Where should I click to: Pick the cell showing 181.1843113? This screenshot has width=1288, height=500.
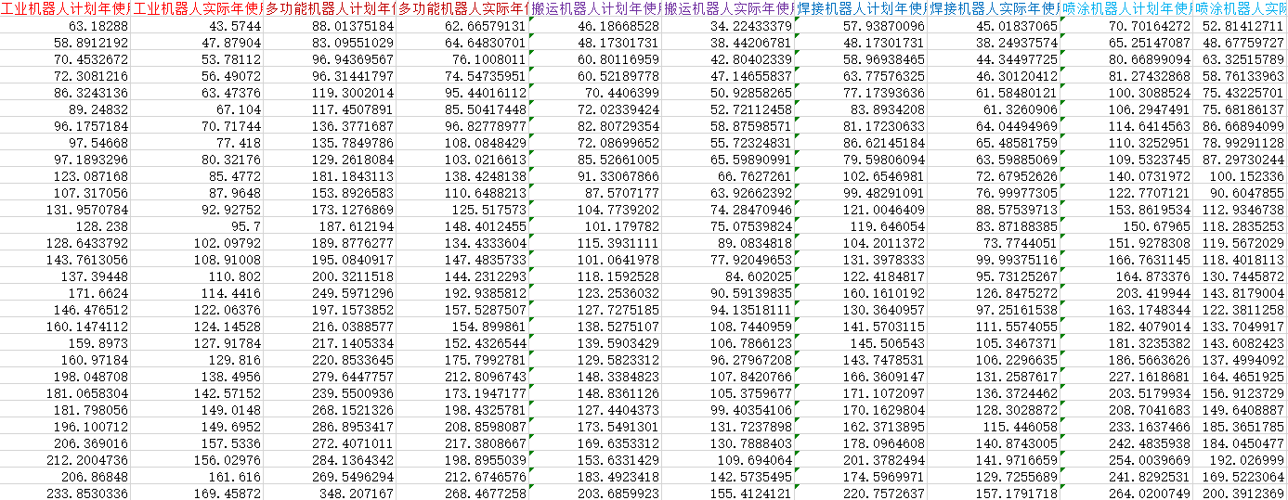point(330,175)
